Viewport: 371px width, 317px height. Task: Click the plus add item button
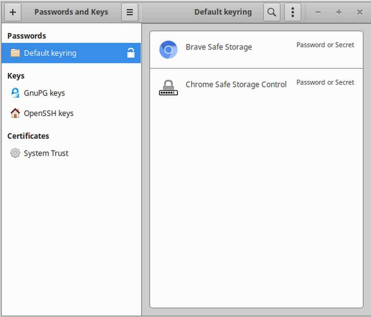click(x=13, y=12)
